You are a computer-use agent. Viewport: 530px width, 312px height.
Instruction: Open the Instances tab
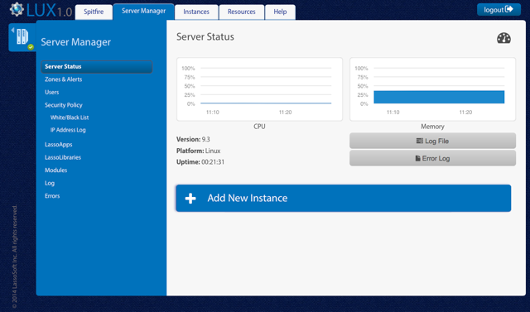(196, 12)
